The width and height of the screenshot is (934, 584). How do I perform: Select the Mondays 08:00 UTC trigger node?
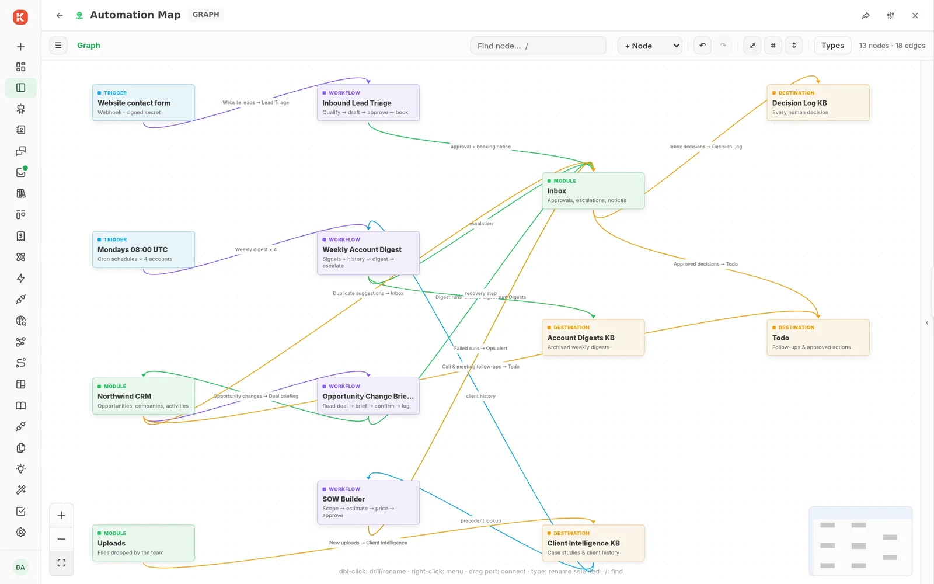(x=143, y=249)
